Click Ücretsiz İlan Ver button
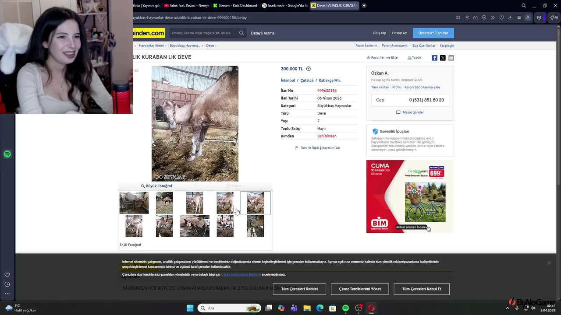This screenshot has width=561, height=315. [433, 33]
